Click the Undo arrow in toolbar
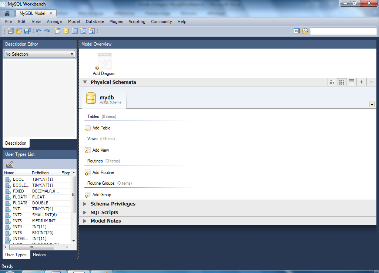Screen dimensions: 379x273 click(38, 31)
